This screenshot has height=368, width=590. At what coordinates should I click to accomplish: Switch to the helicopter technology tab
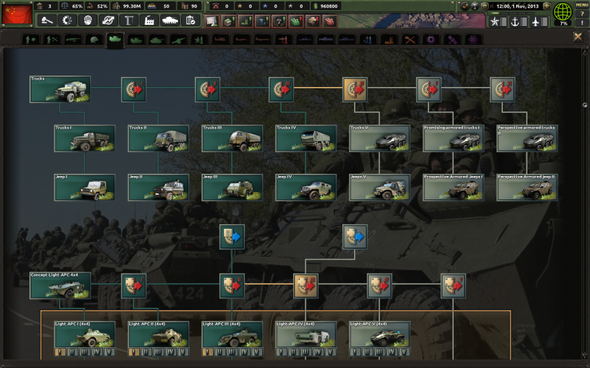coord(221,39)
